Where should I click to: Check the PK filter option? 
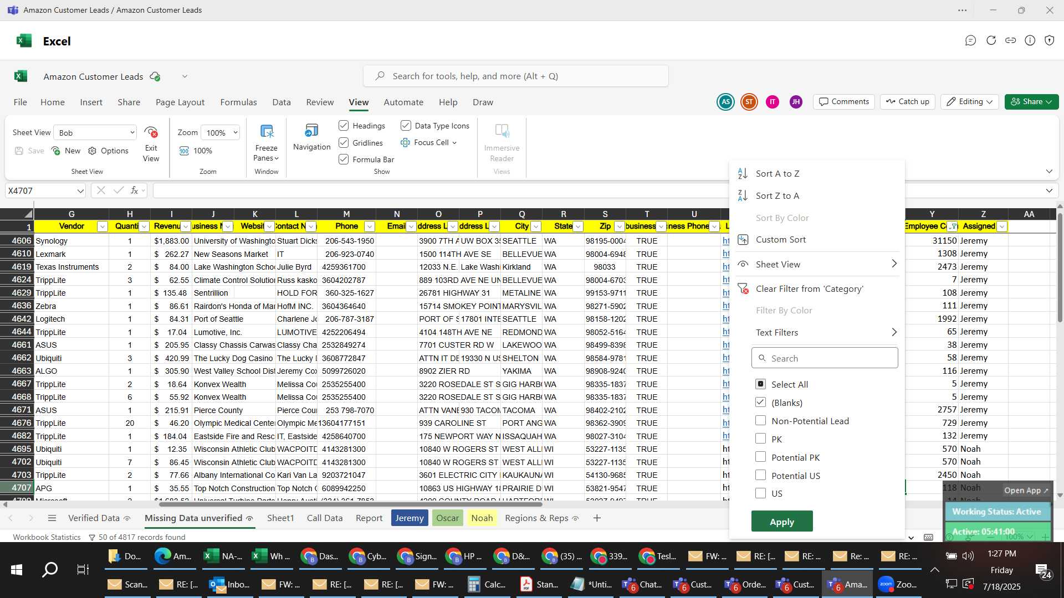[x=760, y=439]
